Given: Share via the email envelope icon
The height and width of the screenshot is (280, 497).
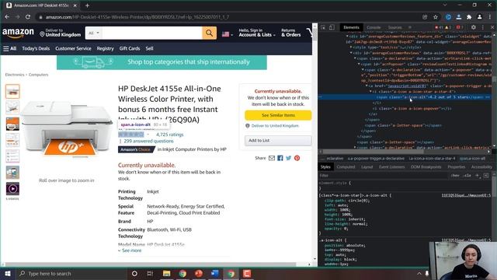Looking at the screenshot, I should coord(272,158).
